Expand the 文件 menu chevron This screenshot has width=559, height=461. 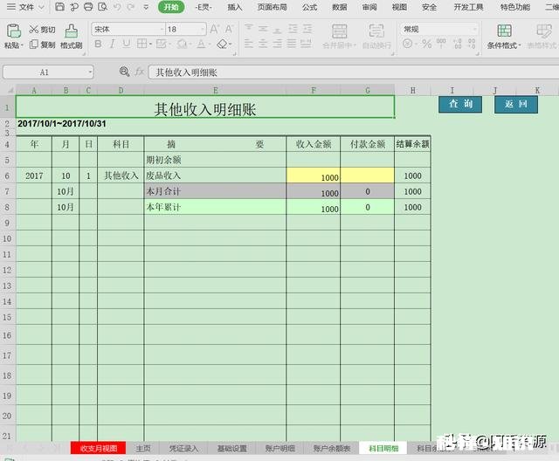tap(41, 7)
